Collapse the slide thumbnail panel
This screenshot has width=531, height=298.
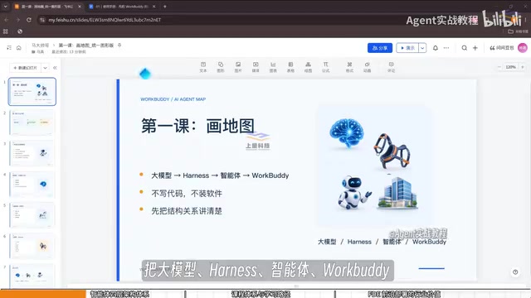tap(55, 68)
